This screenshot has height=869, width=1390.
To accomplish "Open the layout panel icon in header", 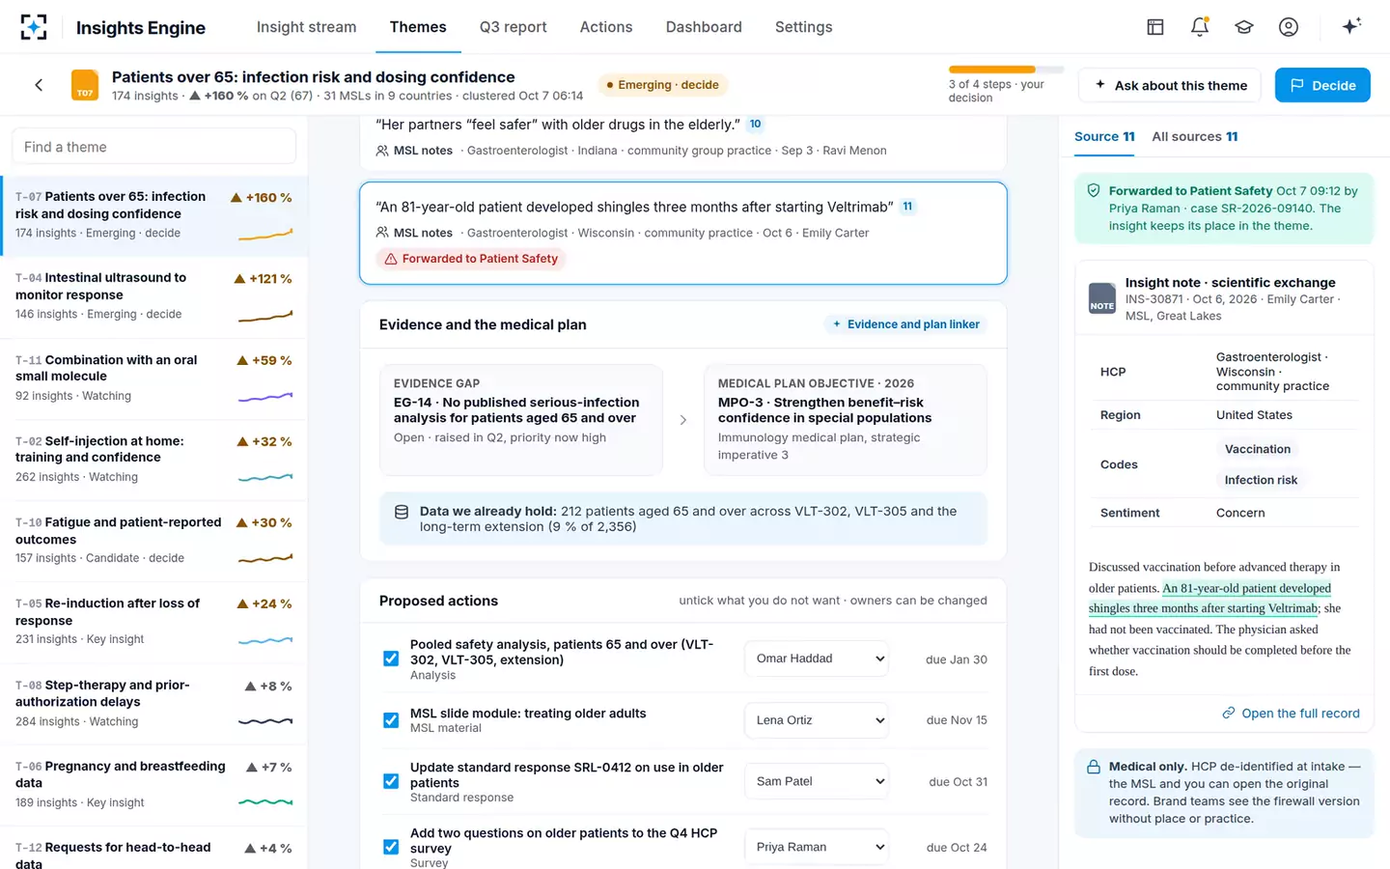I will 1155,27.
